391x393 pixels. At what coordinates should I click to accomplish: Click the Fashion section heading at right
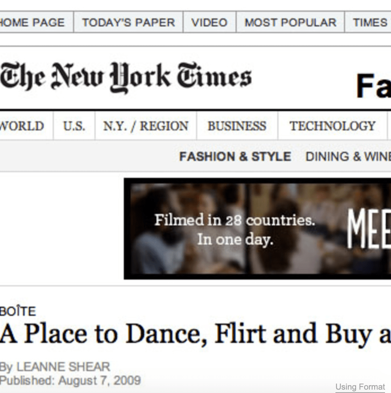pyautogui.click(x=373, y=86)
